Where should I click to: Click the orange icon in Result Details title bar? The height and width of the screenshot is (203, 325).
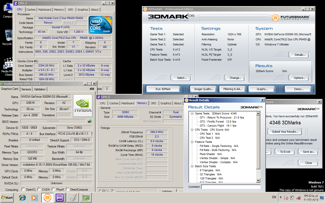point(187,100)
